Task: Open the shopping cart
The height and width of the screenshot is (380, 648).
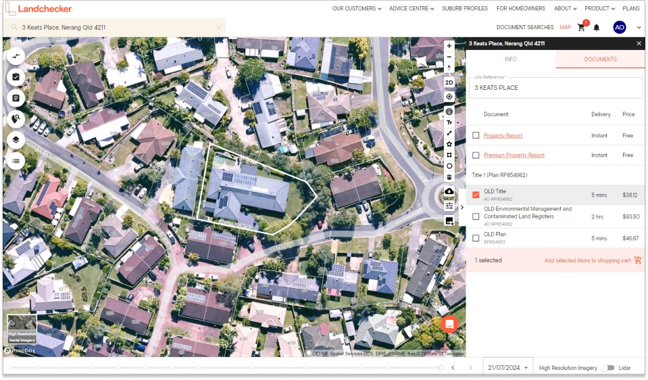Action: (x=582, y=27)
